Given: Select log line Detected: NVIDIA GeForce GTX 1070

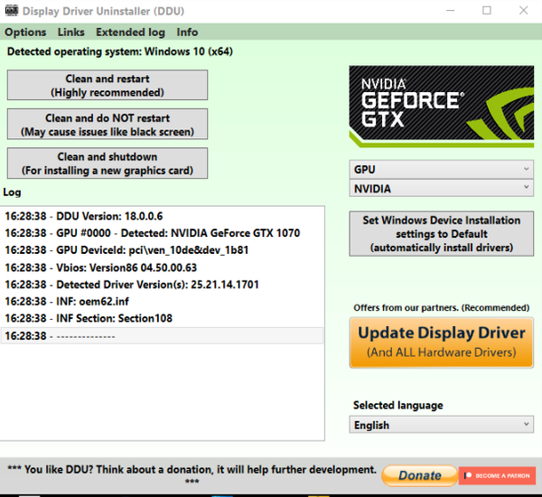Looking at the screenshot, I should (162, 233).
